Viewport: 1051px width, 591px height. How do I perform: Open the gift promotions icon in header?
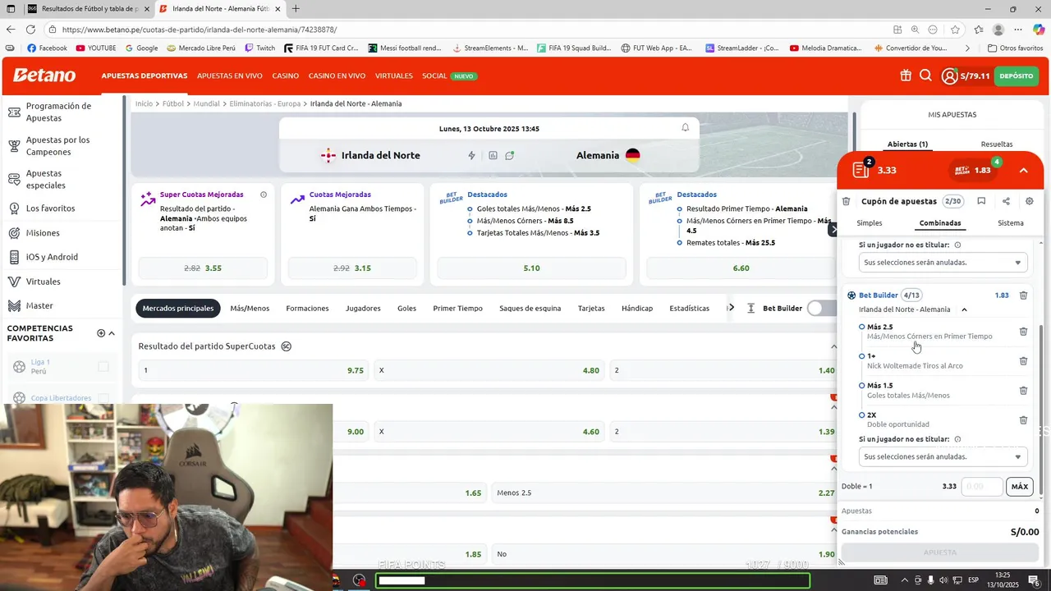(906, 76)
